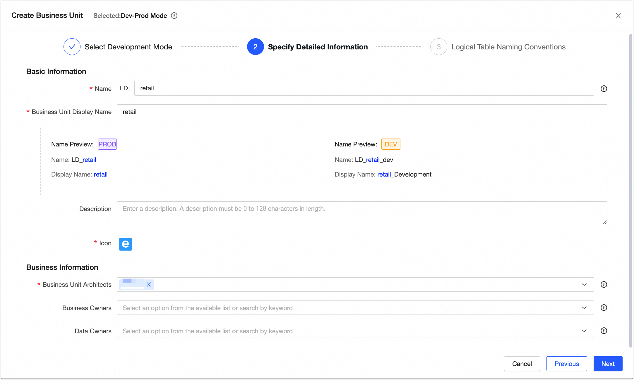Click the Next button
The width and height of the screenshot is (634, 380).
(x=608, y=364)
